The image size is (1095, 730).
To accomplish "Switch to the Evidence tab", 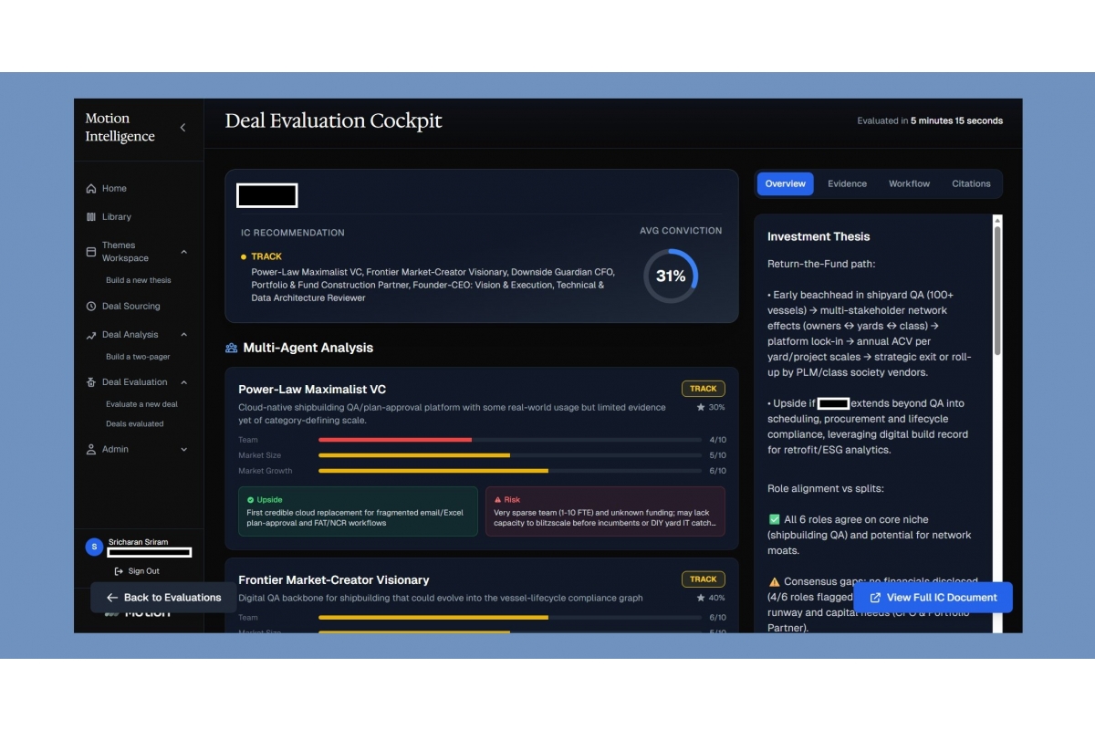I will point(847,183).
